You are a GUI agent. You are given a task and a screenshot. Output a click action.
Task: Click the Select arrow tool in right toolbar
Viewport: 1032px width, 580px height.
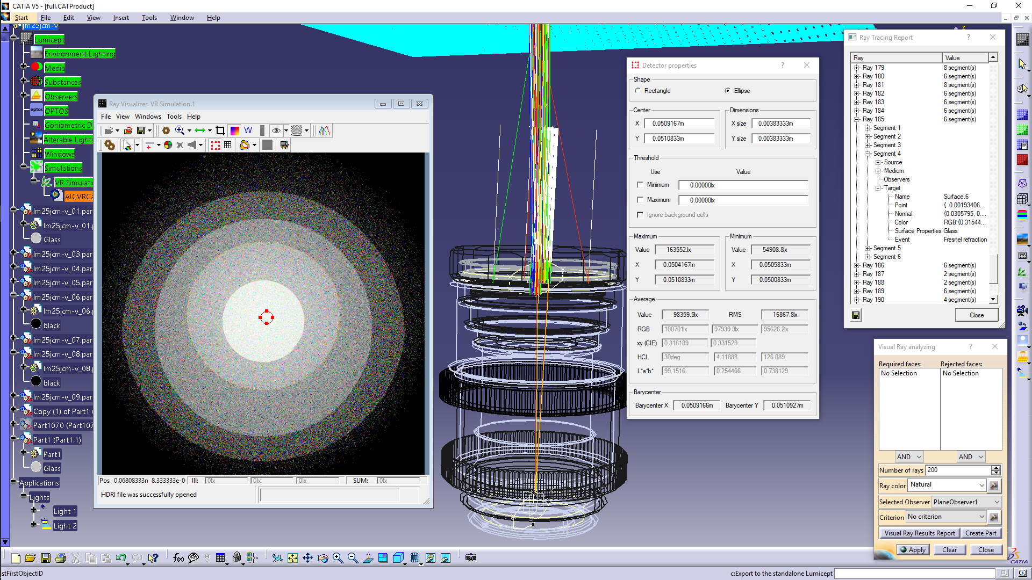click(x=1022, y=63)
